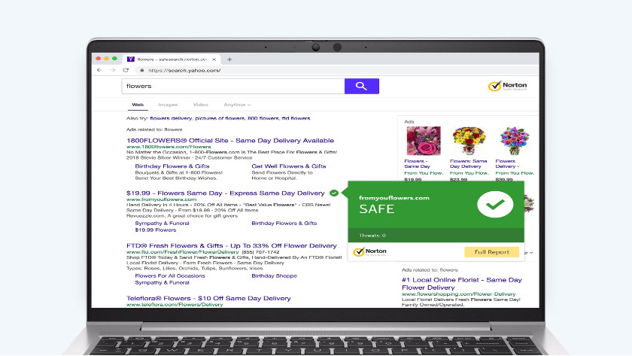This screenshot has width=632, height=356.
Task: Expand the Anytime filter dropdown
Action: (x=237, y=105)
